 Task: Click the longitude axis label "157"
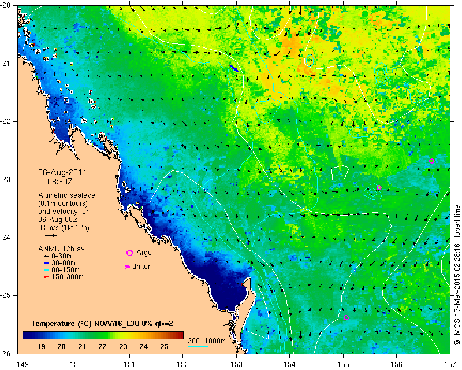pyautogui.click(x=450, y=365)
